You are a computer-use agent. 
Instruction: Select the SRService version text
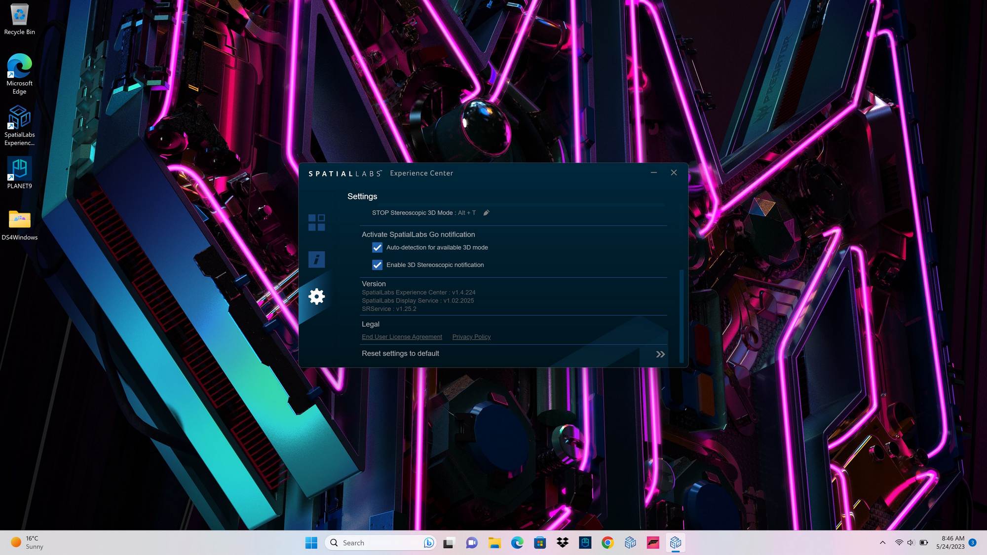point(389,309)
